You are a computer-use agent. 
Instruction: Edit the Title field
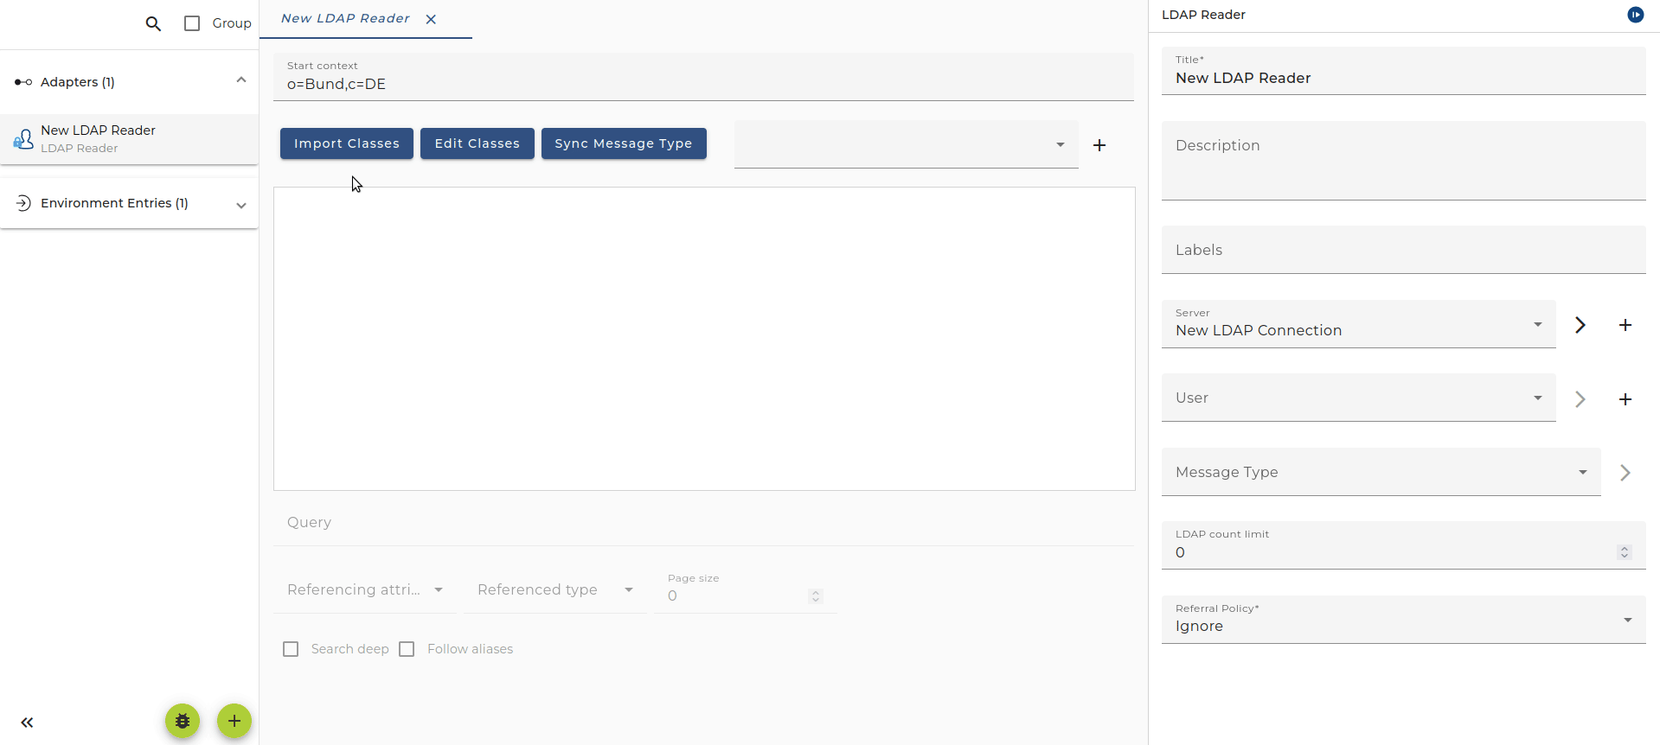click(x=1403, y=71)
